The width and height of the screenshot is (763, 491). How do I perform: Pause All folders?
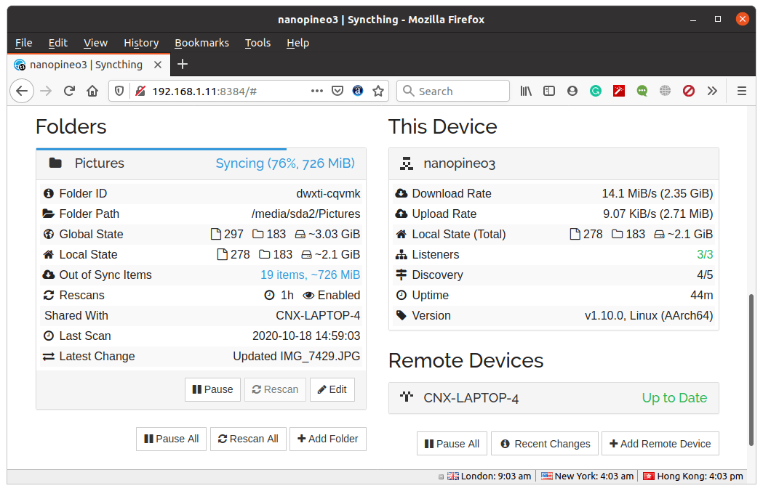tap(171, 439)
